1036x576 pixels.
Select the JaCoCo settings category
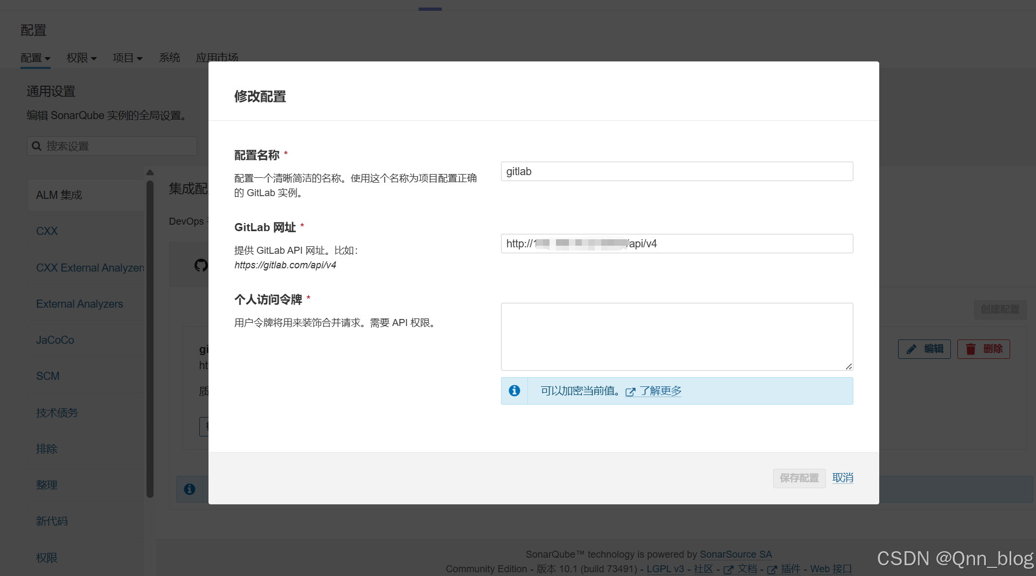click(86, 340)
